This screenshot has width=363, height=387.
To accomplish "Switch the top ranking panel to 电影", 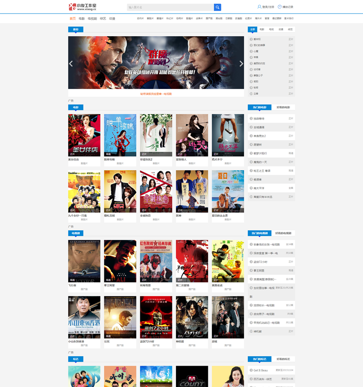I will coord(262,29).
